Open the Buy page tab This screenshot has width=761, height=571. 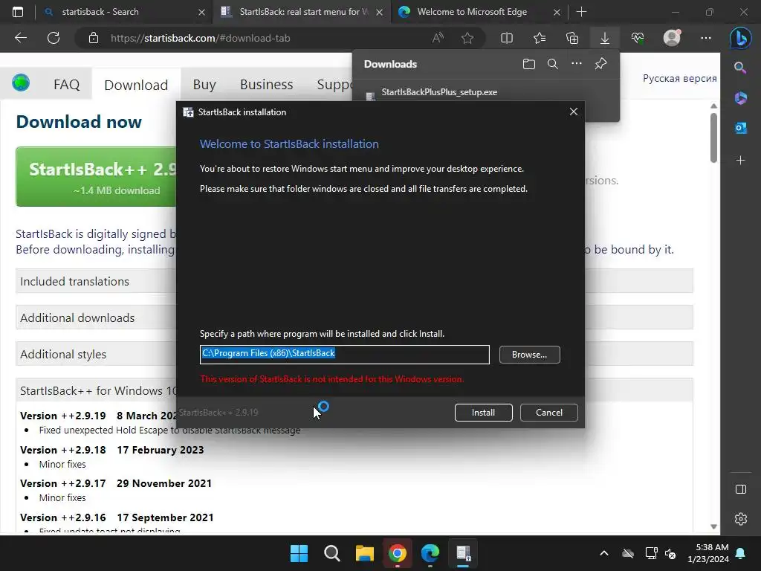click(204, 85)
